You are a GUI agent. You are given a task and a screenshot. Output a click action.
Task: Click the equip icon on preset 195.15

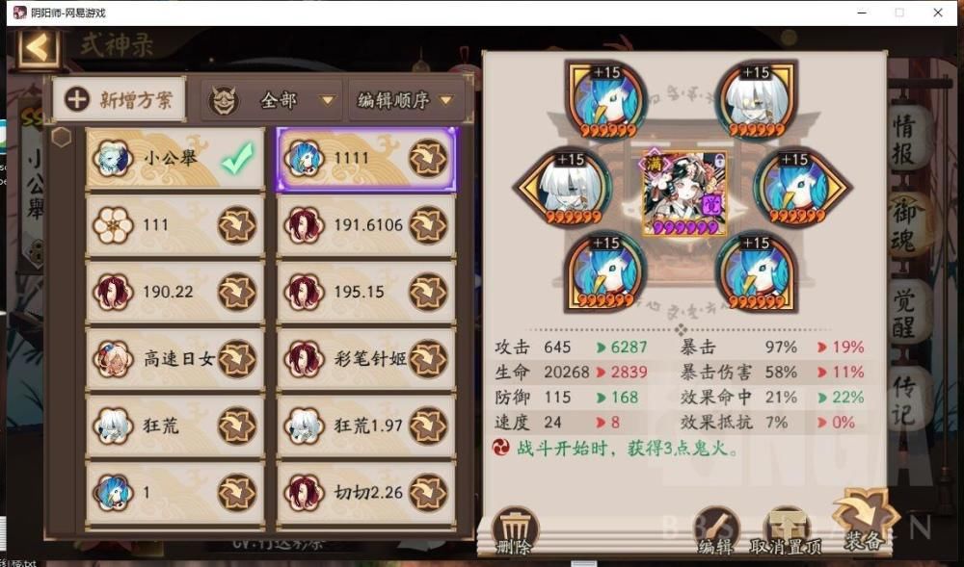point(428,292)
